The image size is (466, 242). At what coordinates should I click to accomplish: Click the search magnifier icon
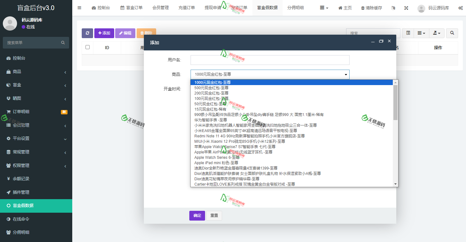click(x=452, y=33)
